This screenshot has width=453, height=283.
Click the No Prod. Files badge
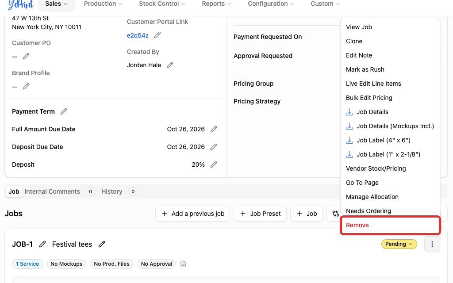(111, 264)
